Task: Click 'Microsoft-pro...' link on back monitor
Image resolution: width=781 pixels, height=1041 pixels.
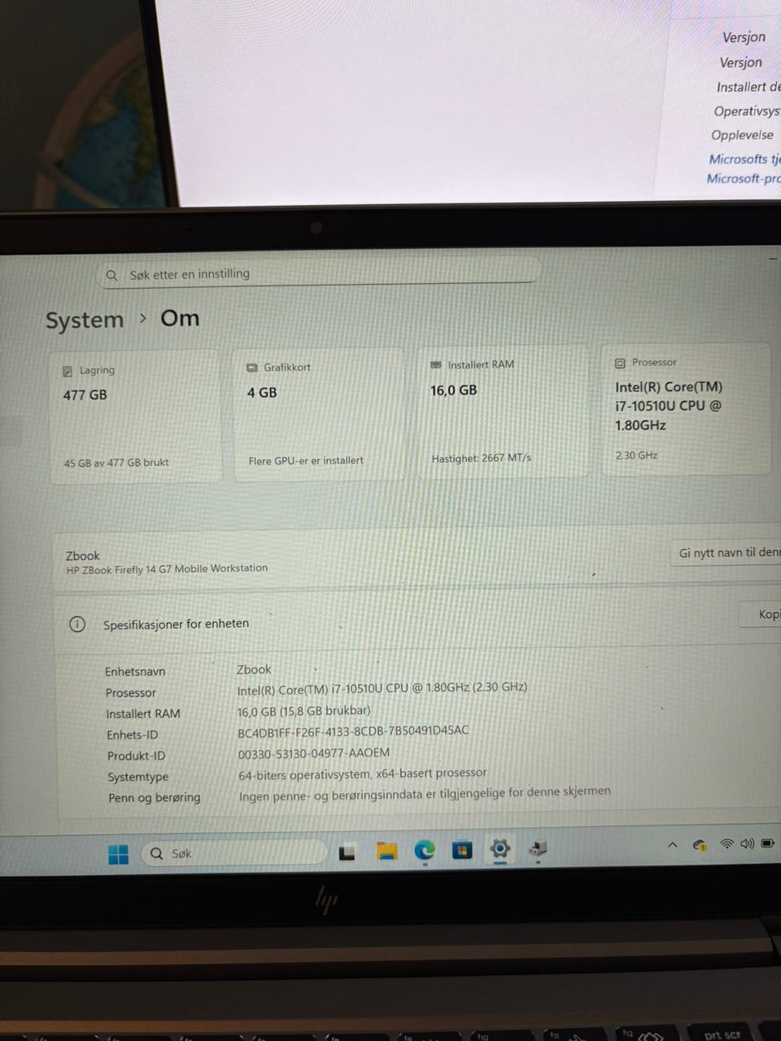Action: pos(744,179)
